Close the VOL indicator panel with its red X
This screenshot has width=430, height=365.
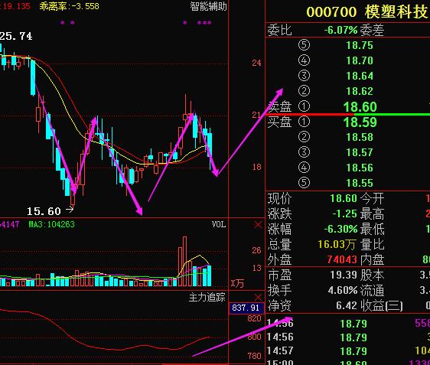[x=258, y=225]
